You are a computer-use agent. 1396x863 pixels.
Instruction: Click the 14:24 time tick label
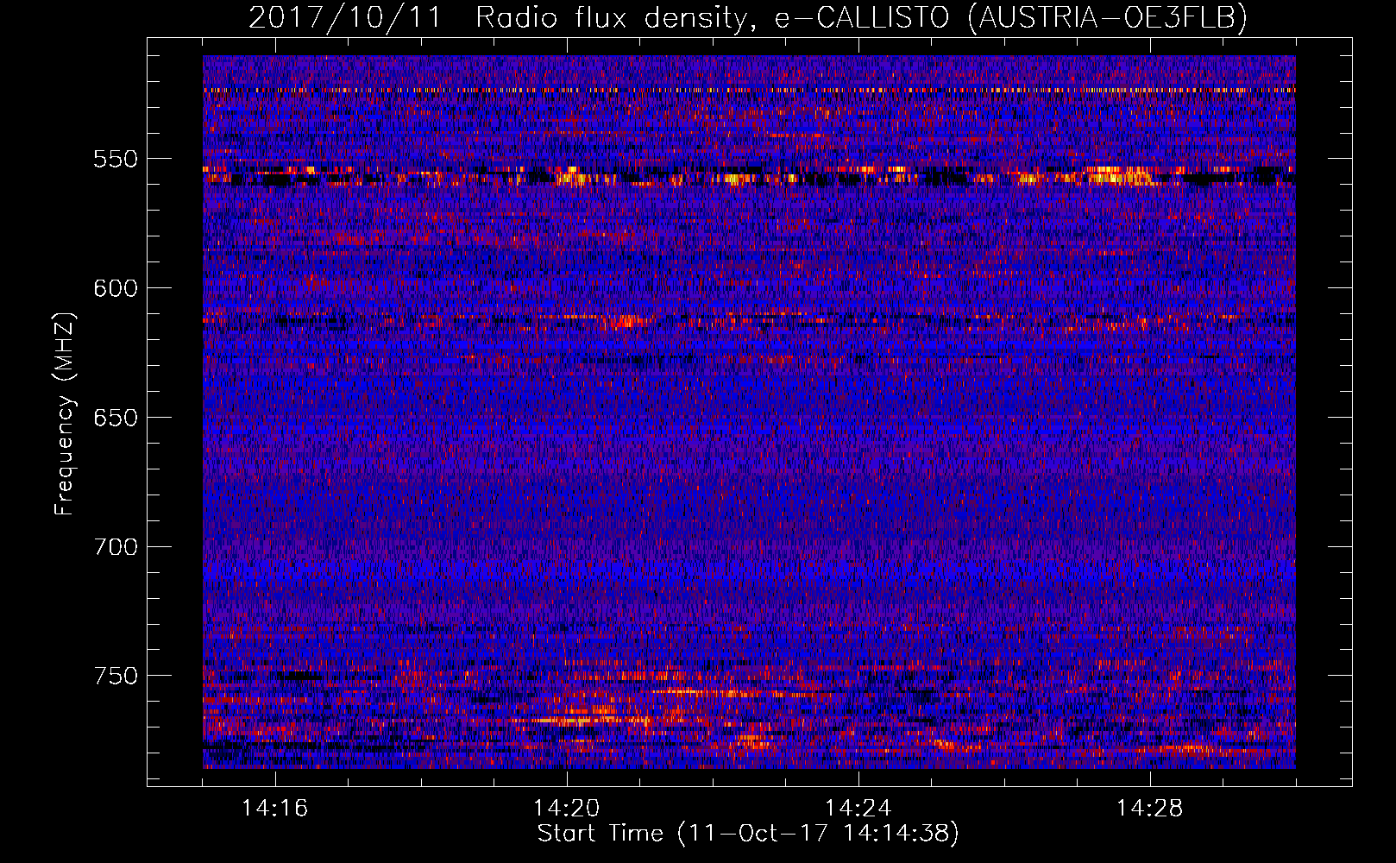click(858, 809)
